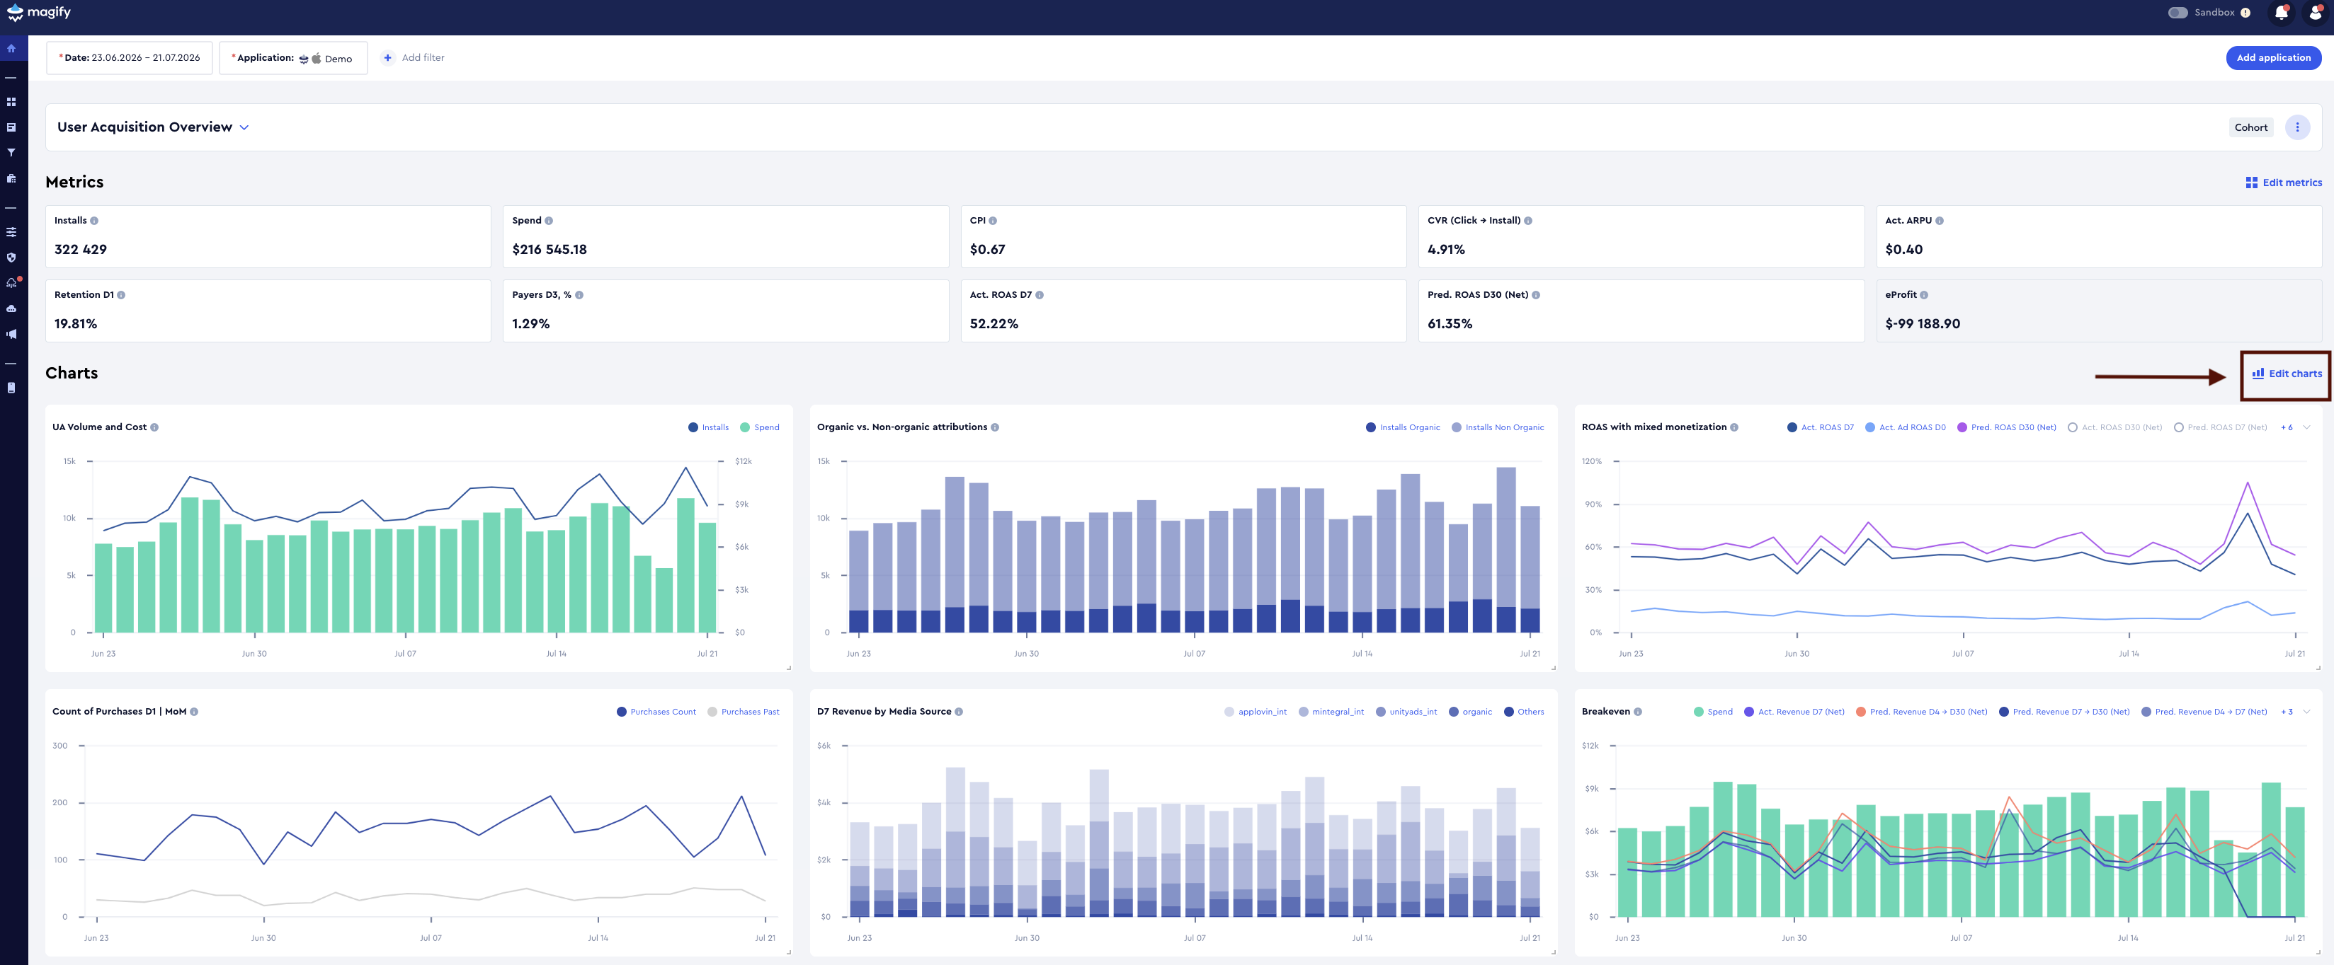This screenshot has width=2334, height=965.
Task: Toggle applovin_int legend series
Action: [1256, 712]
